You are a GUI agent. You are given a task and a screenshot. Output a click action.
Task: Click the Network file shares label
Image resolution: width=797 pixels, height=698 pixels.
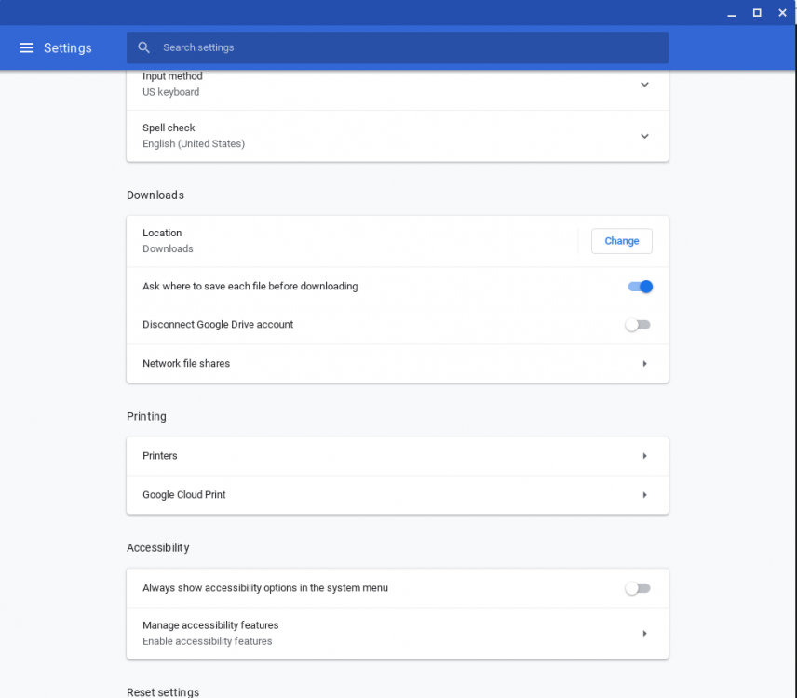click(186, 364)
